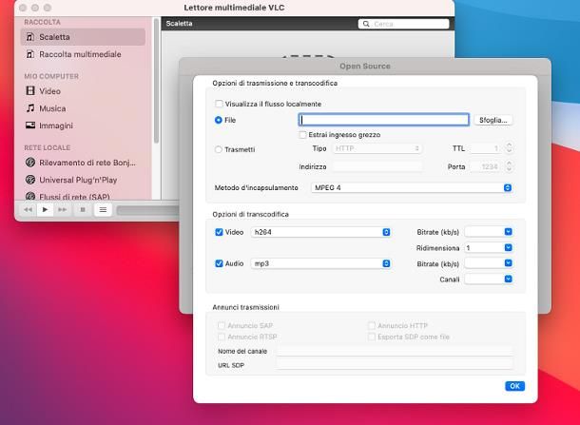Open the mp3 audio codec dropdown
Viewport: 580px width, 425px height.
(x=320, y=263)
